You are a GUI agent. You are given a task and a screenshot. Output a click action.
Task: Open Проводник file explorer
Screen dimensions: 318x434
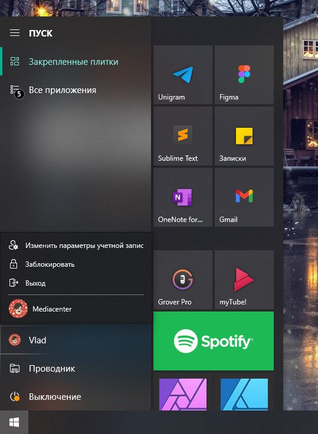(x=76, y=369)
